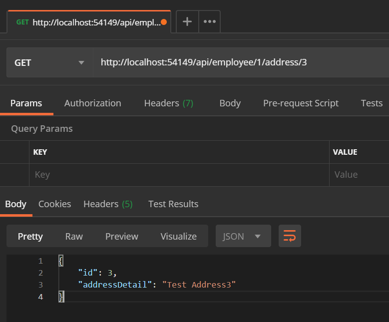
Task: Open the request Headers (7) tab
Action: pyautogui.click(x=168, y=103)
